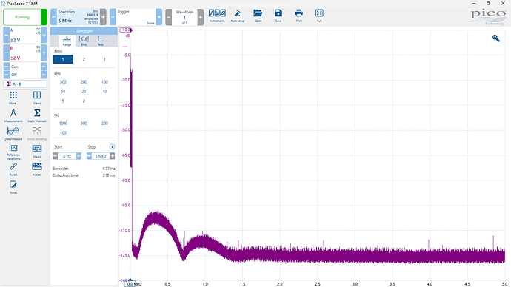This screenshot has width=511, height=287.
Task: Click the A - B math channel button
Action: (25, 84)
